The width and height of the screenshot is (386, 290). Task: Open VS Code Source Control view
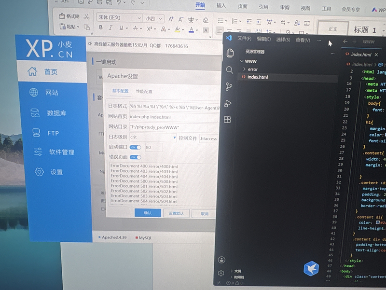pyautogui.click(x=229, y=87)
